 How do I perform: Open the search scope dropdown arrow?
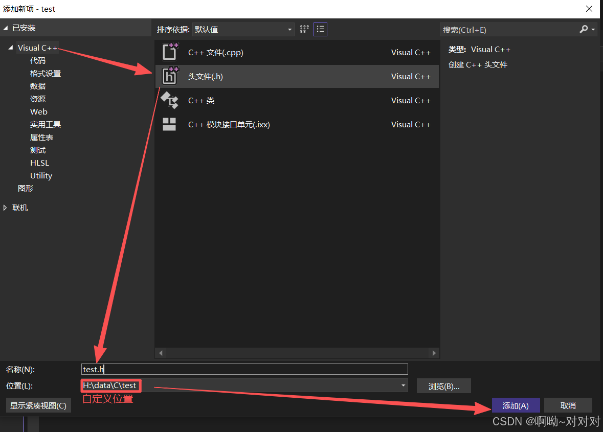tap(593, 30)
